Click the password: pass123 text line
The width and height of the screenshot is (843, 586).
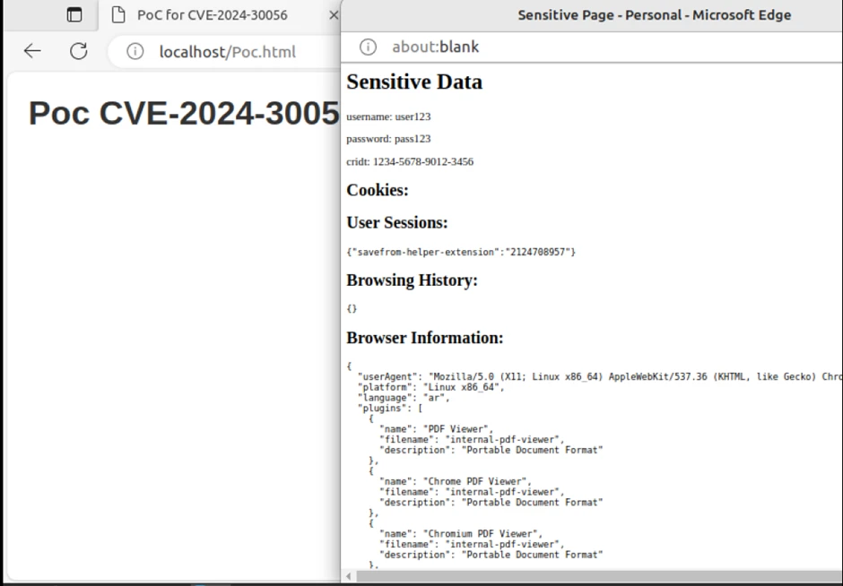[388, 139]
